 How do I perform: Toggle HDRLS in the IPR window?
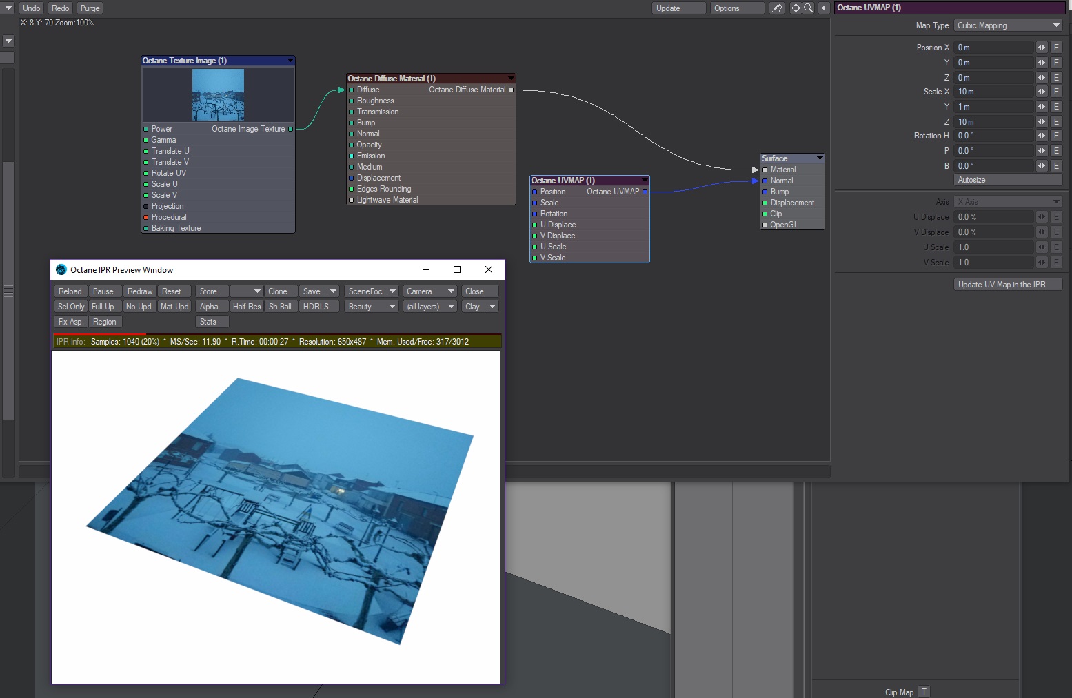tap(318, 307)
